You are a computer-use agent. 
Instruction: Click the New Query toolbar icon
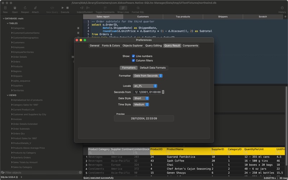point(52,8)
